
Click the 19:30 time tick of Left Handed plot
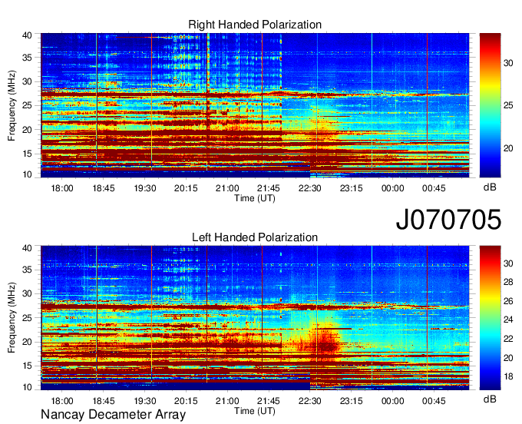point(145,401)
